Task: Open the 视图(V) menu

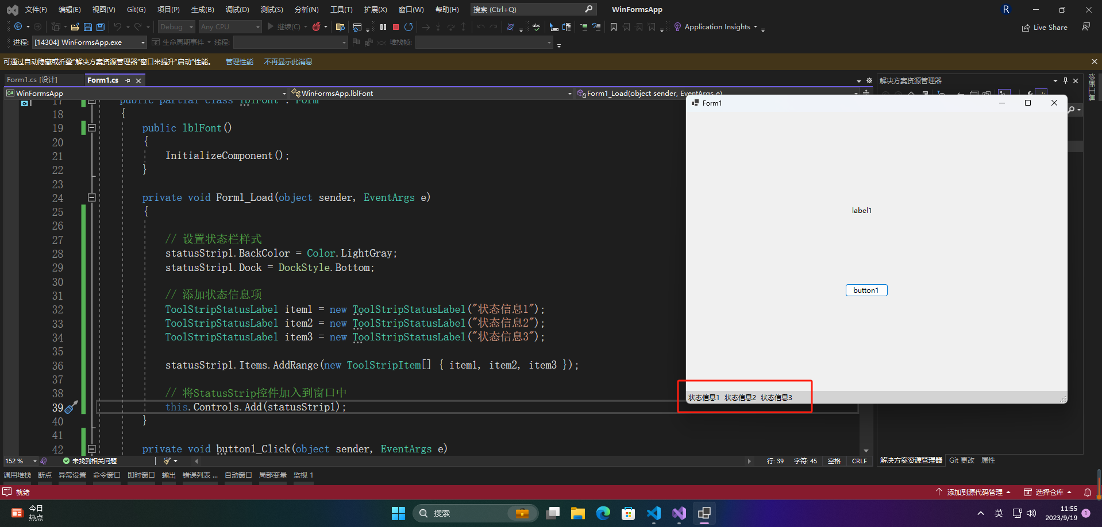Action: click(103, 9)
